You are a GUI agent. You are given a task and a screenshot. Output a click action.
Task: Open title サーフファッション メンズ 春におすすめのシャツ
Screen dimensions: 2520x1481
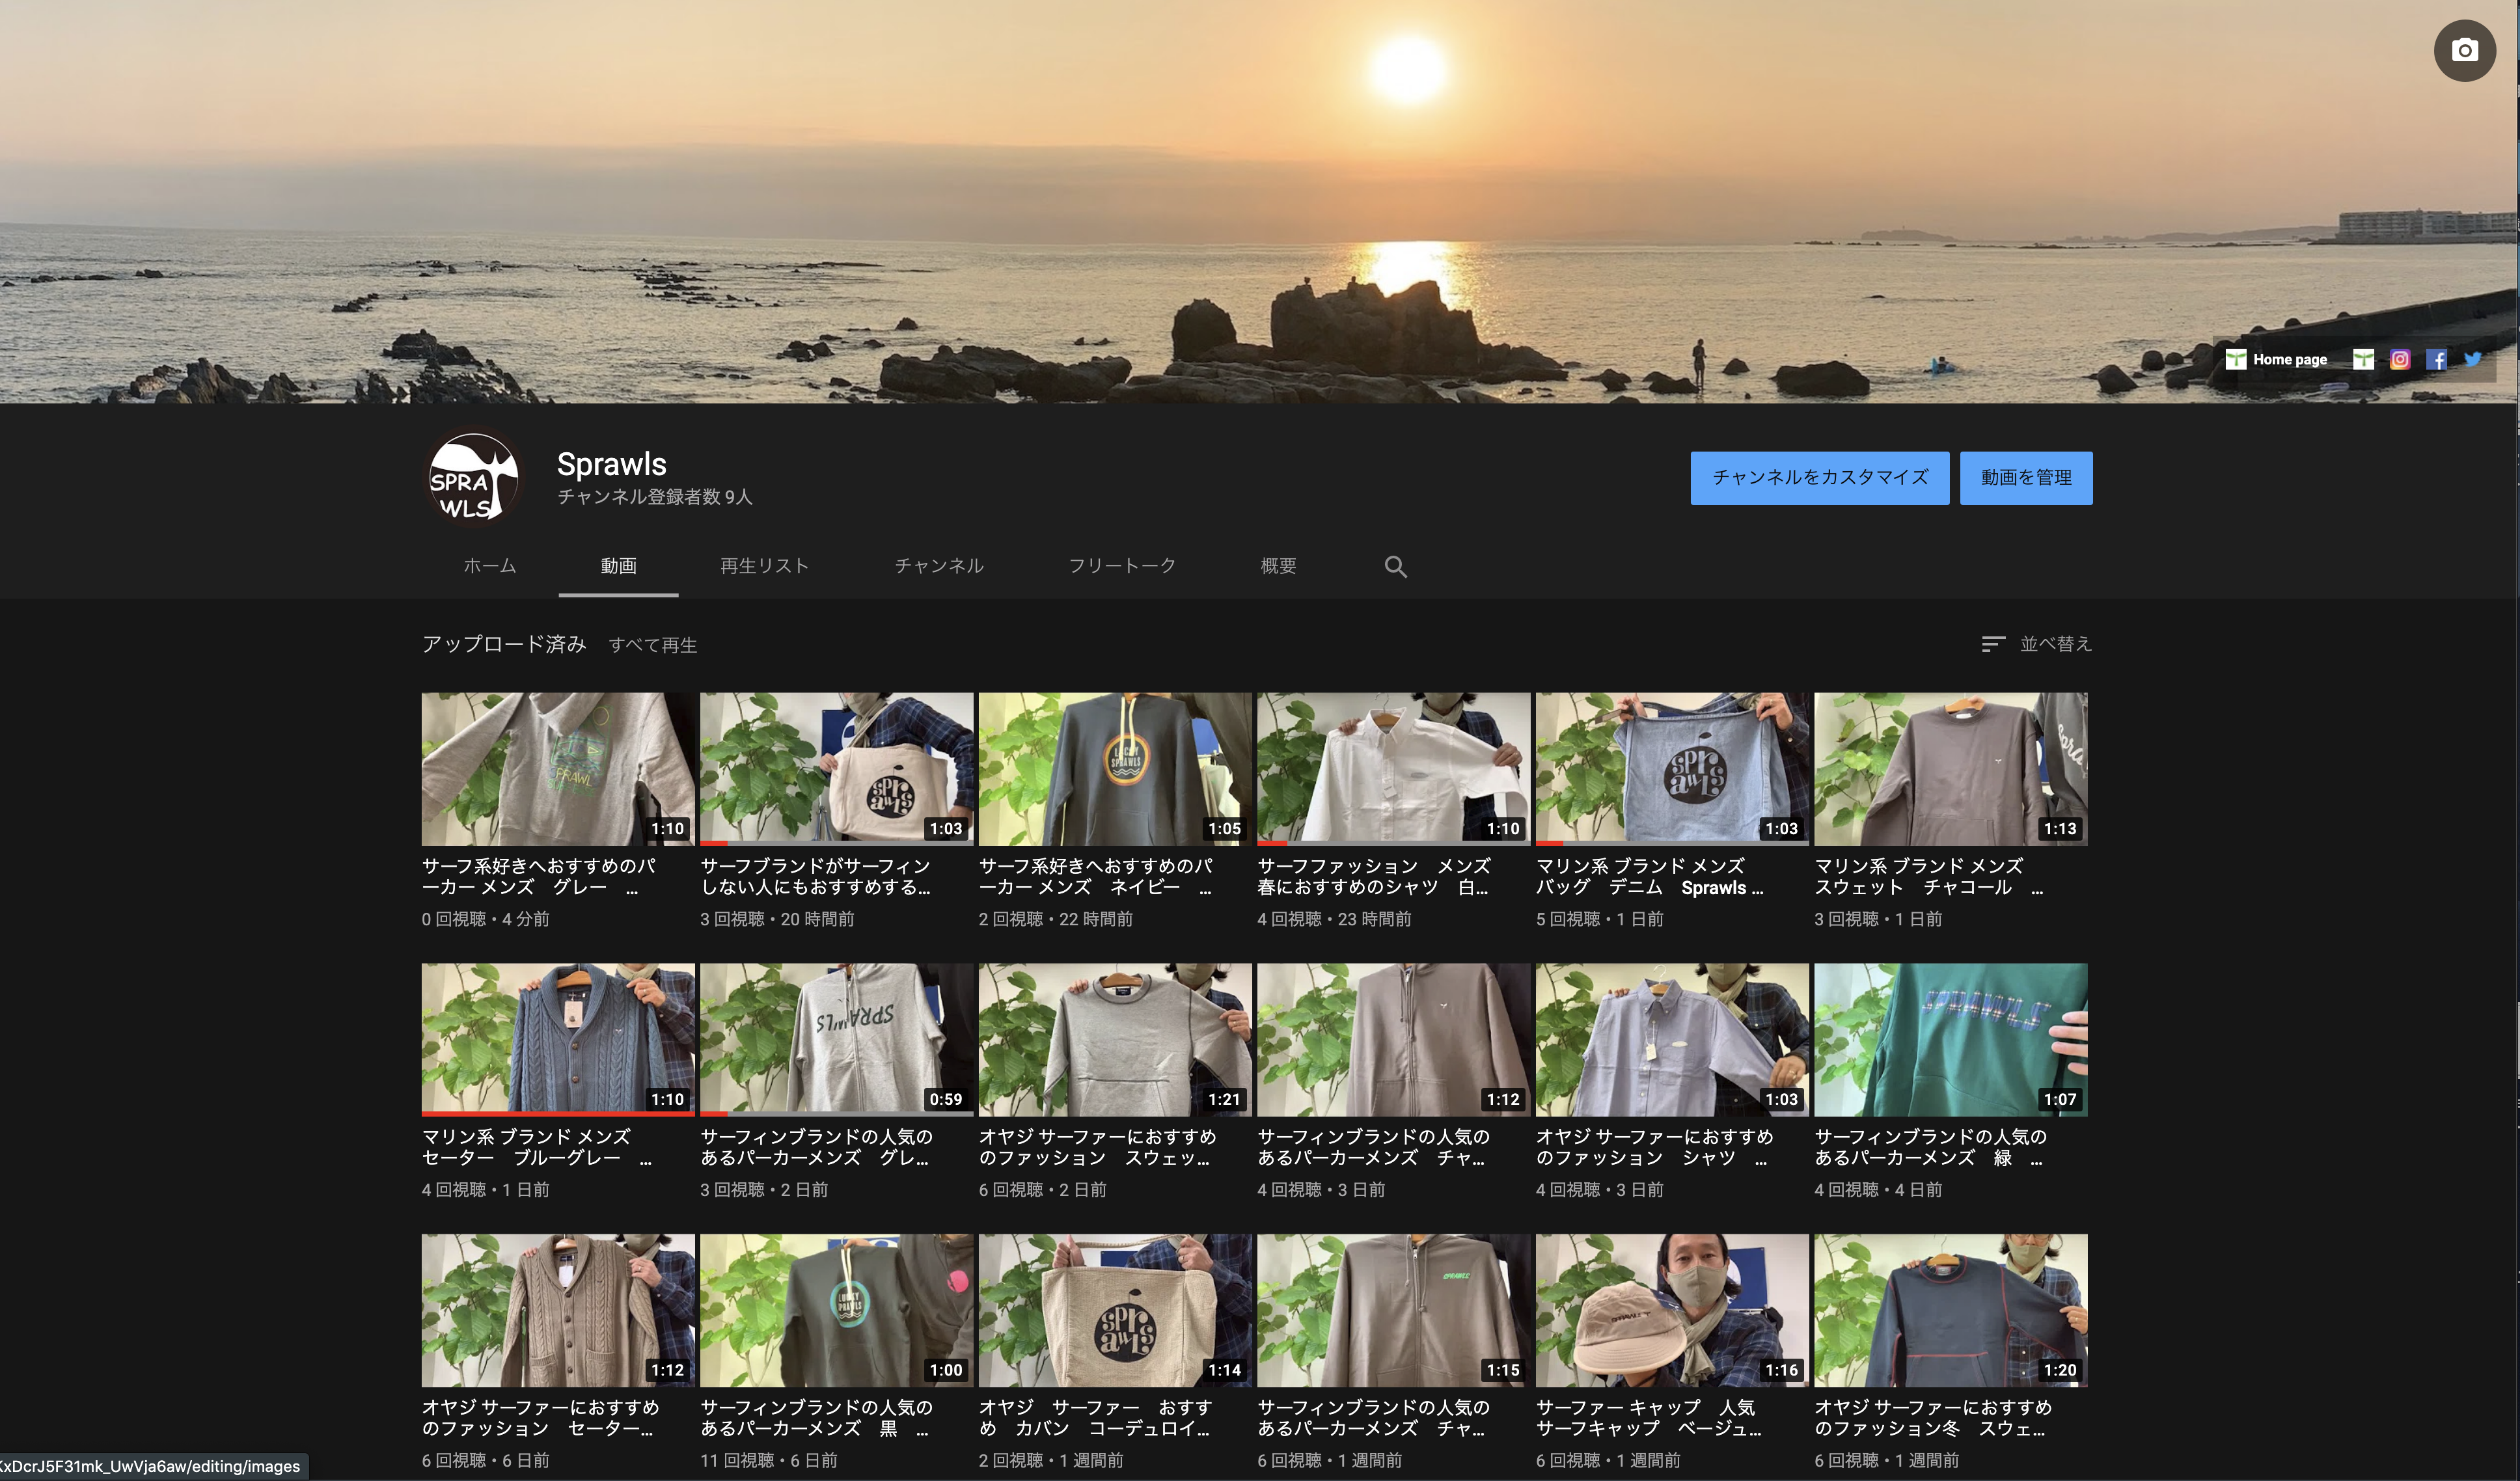click(1373, 877)
